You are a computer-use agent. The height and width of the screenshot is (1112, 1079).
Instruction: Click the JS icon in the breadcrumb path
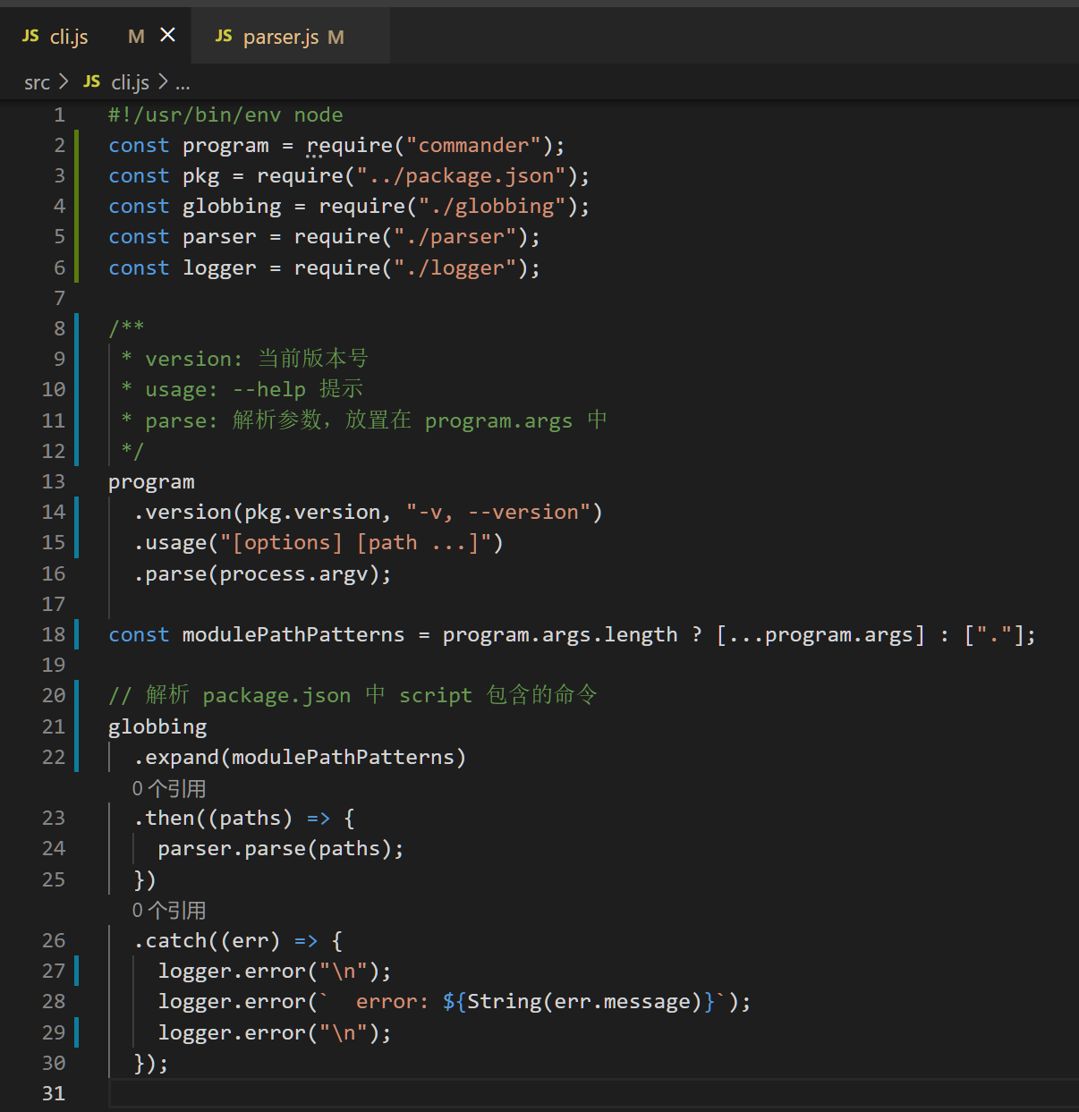coord(91,82)
